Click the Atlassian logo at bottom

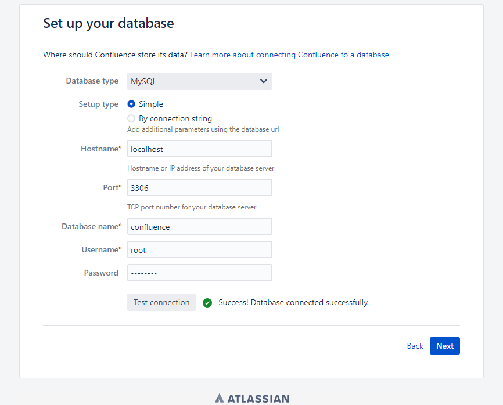tap(252, 398)
